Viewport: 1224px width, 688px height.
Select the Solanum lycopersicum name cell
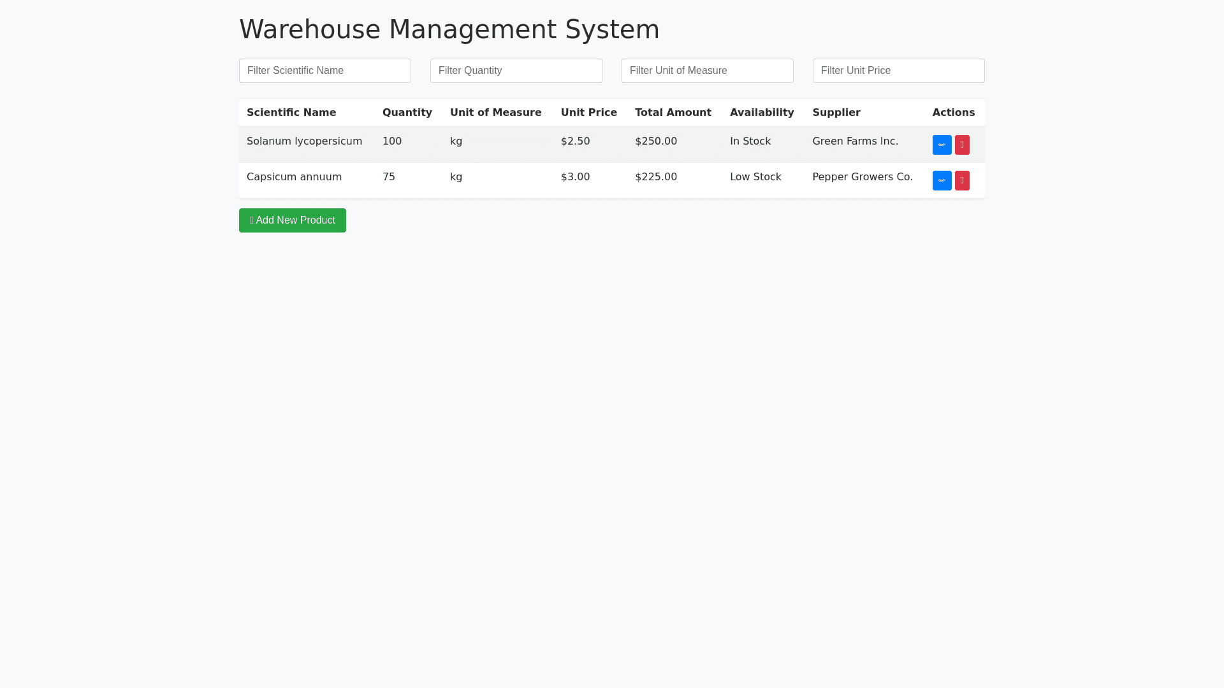[x=304, y=141]
